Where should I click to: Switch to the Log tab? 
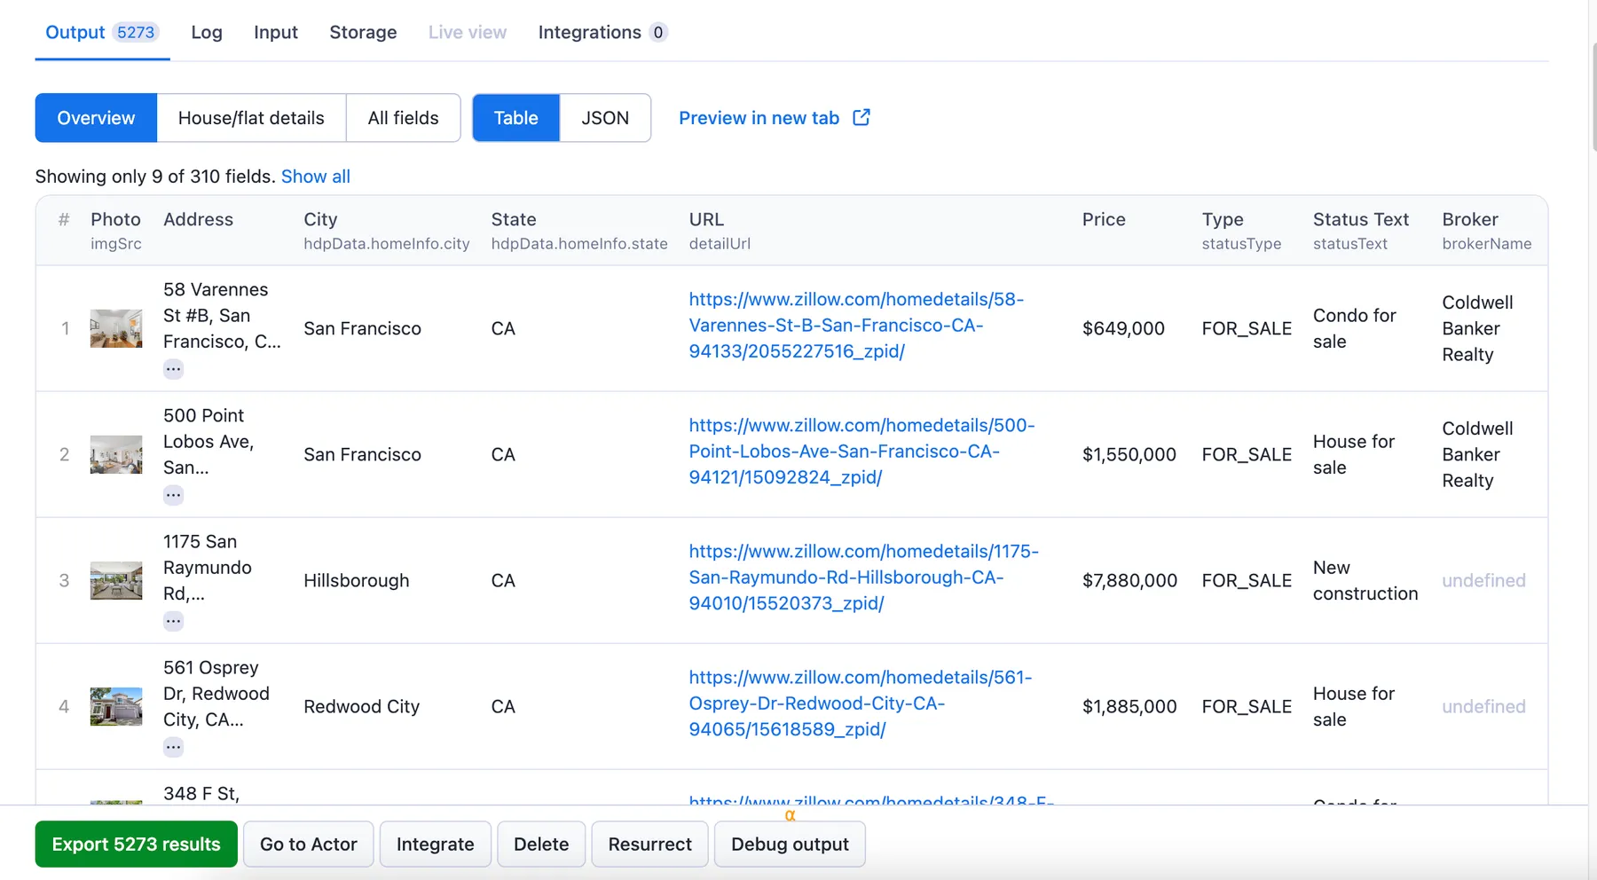207,32
